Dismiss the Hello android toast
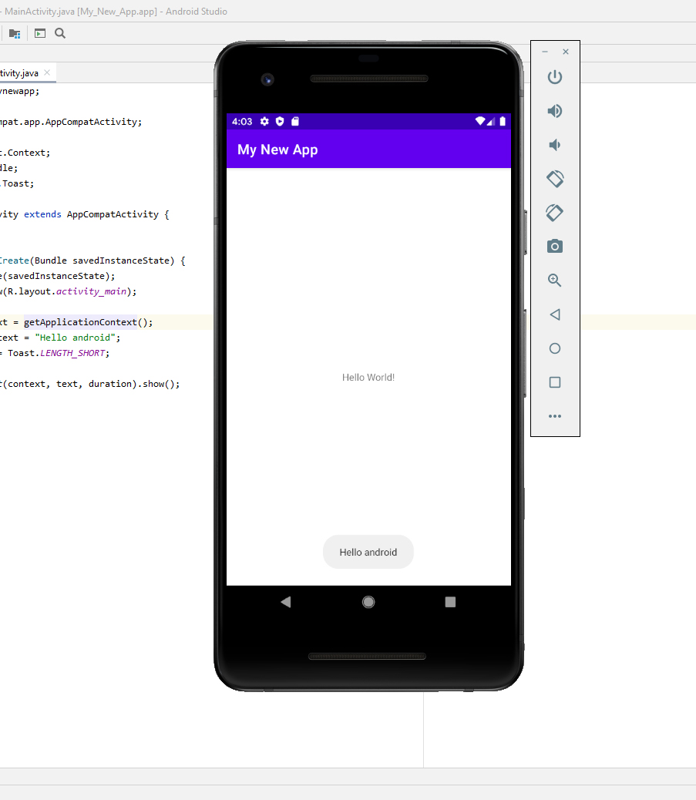This screenshot has height=800, width=696. pos(368,552)
